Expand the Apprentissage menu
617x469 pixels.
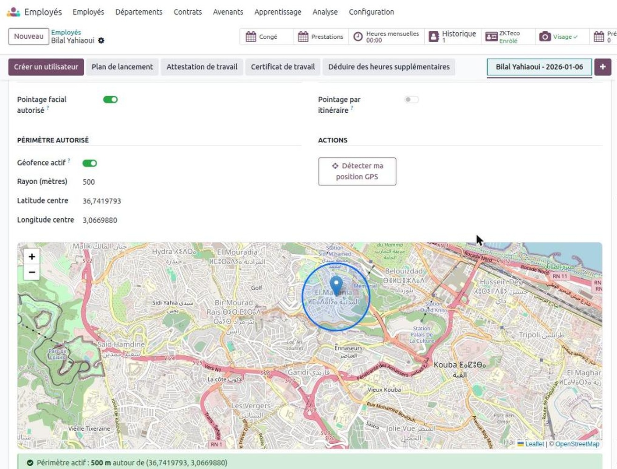[278, 12]
